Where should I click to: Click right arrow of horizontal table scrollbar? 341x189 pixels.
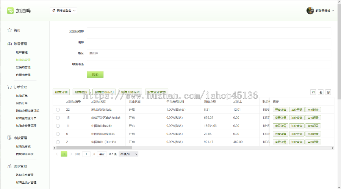(333, 148)
